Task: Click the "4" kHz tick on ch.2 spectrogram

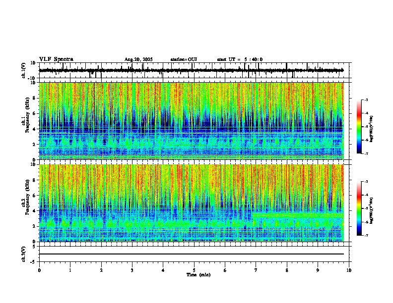Action: 35,211
